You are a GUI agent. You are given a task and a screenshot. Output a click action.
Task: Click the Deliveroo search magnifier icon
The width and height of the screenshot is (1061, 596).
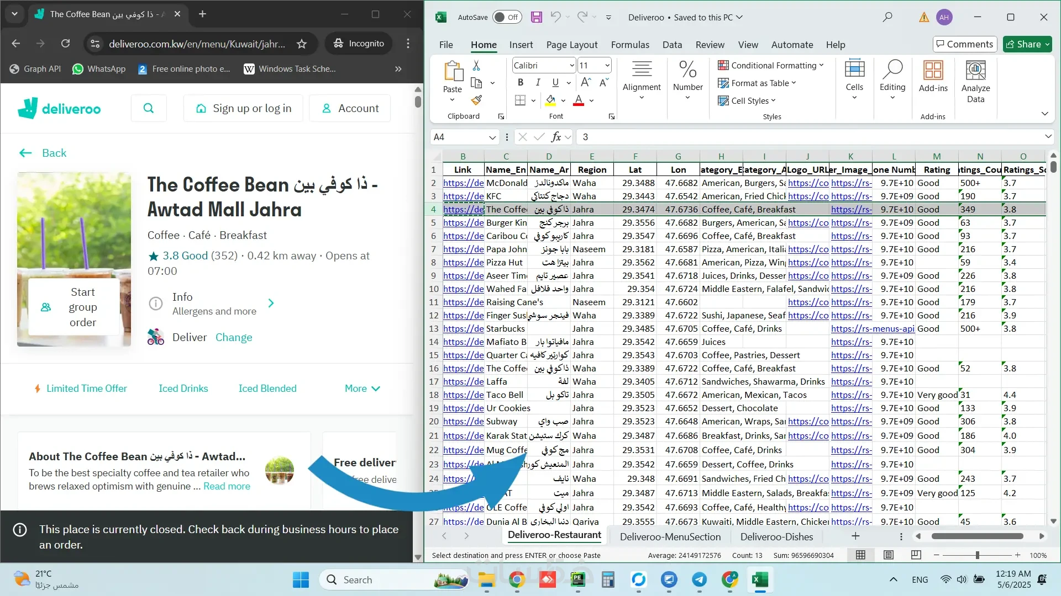[x=149, y=108]
